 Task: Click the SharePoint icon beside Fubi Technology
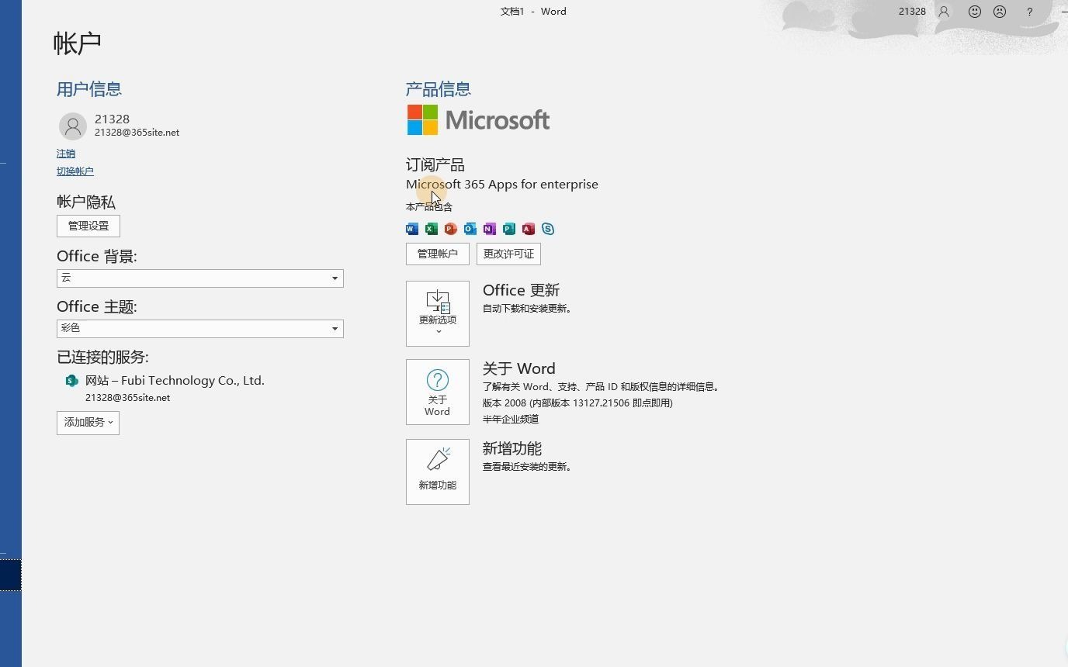(x=71, y=381)
